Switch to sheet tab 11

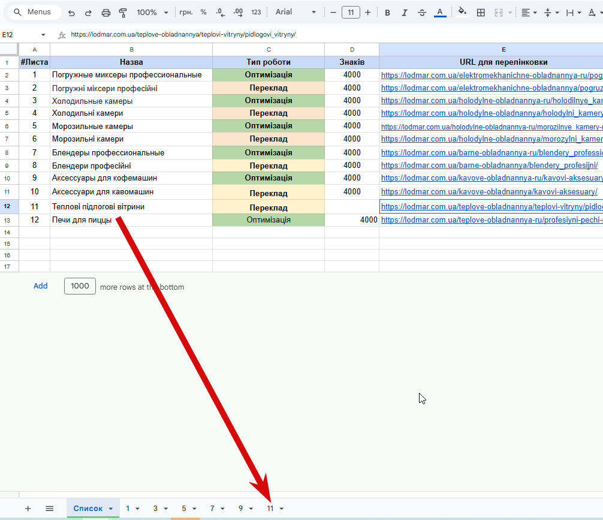[x=270, y=509]
